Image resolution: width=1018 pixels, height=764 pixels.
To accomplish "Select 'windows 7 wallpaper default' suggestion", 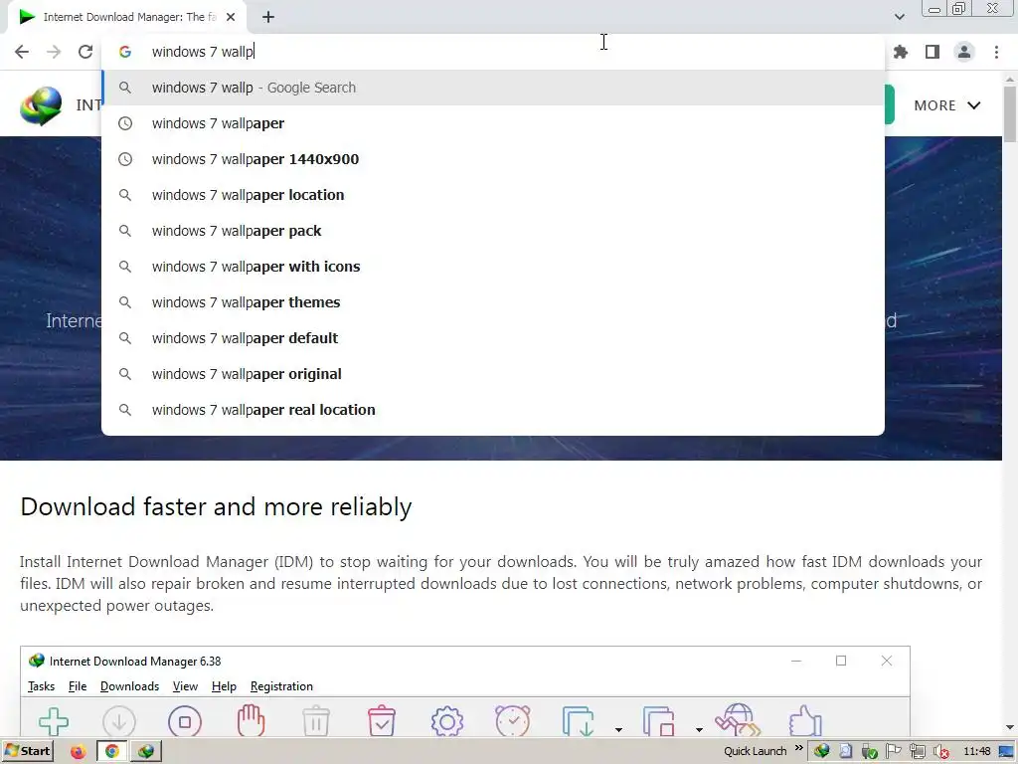I will [x=493, y=338].
